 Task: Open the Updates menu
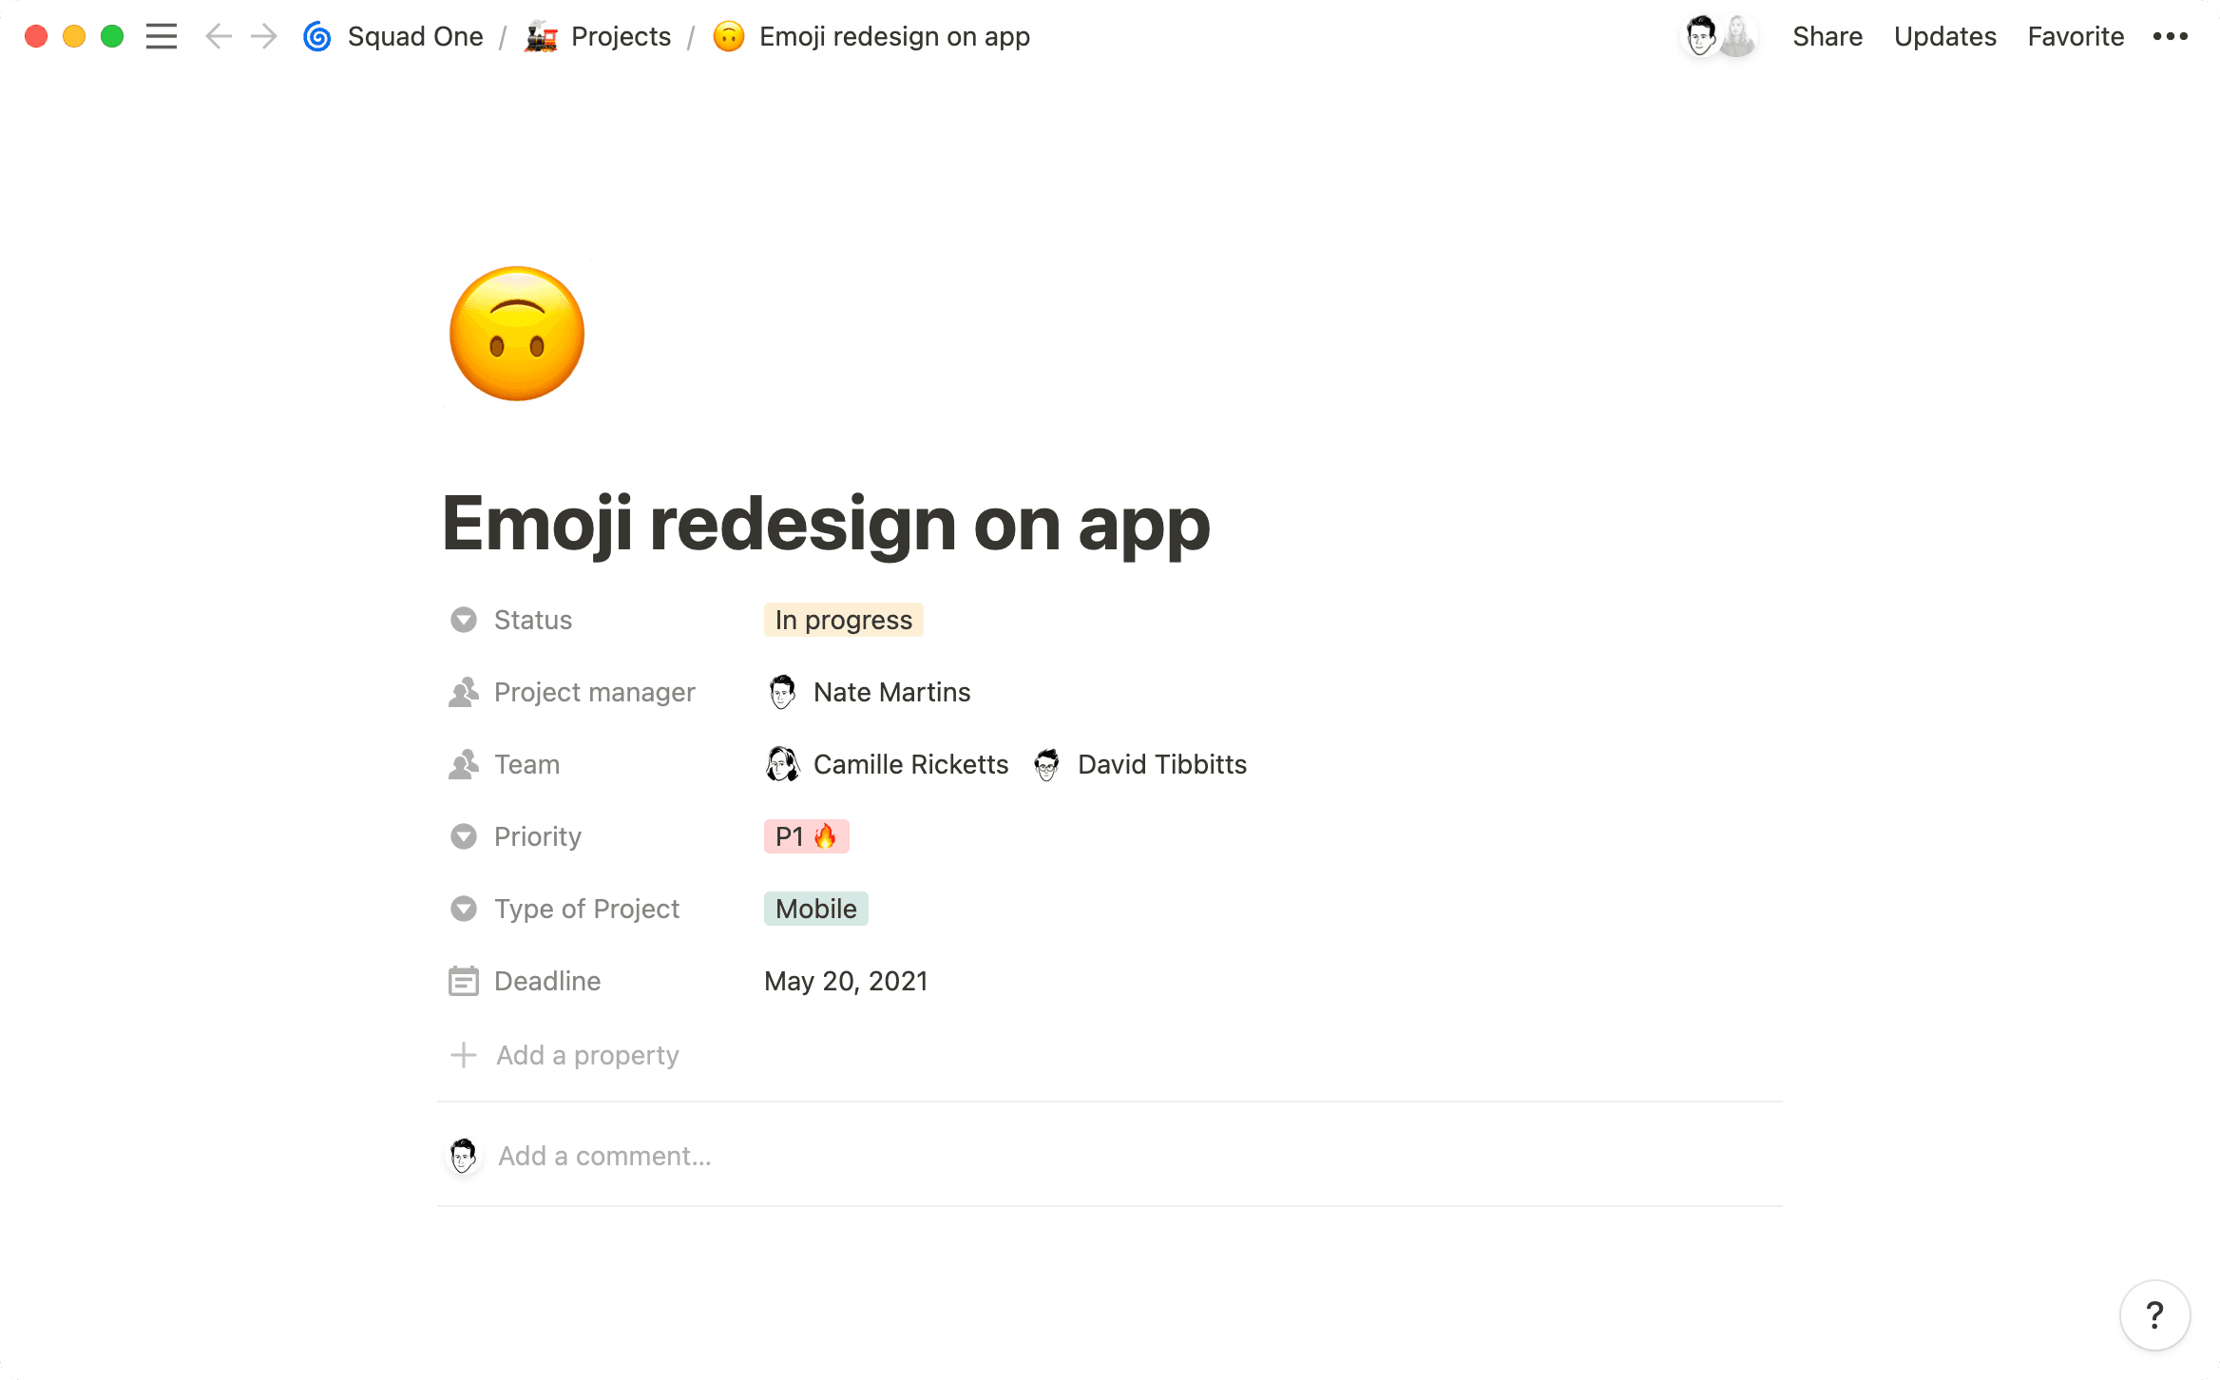click(x=1944, y=37)
